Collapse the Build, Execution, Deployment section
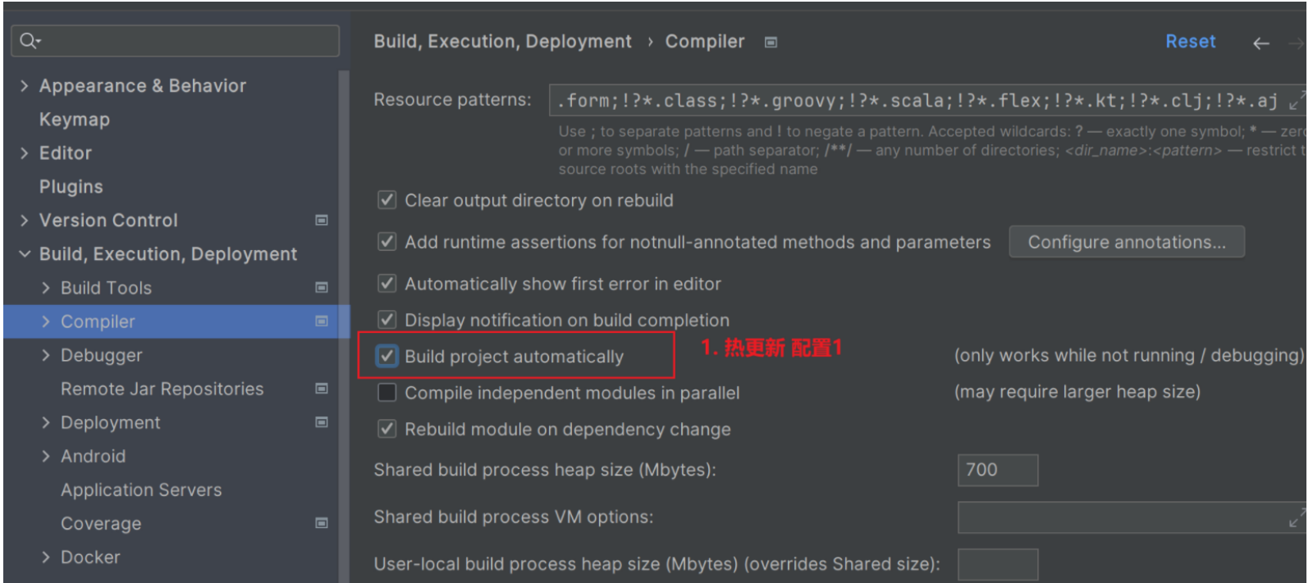Viewport: 1313px width, 583px height. [x=24, y=254]
